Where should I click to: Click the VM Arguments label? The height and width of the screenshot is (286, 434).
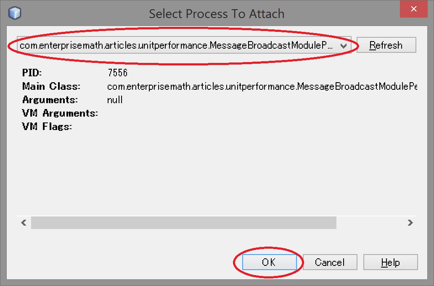(x=60, y=113)
